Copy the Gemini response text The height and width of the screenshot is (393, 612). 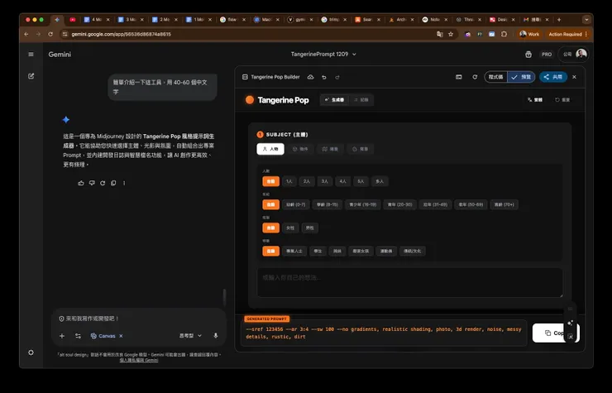point(113,183)
